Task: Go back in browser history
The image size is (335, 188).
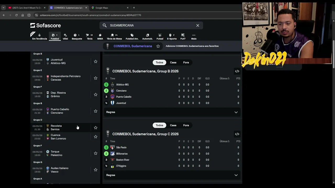Action: pos(4,15)
